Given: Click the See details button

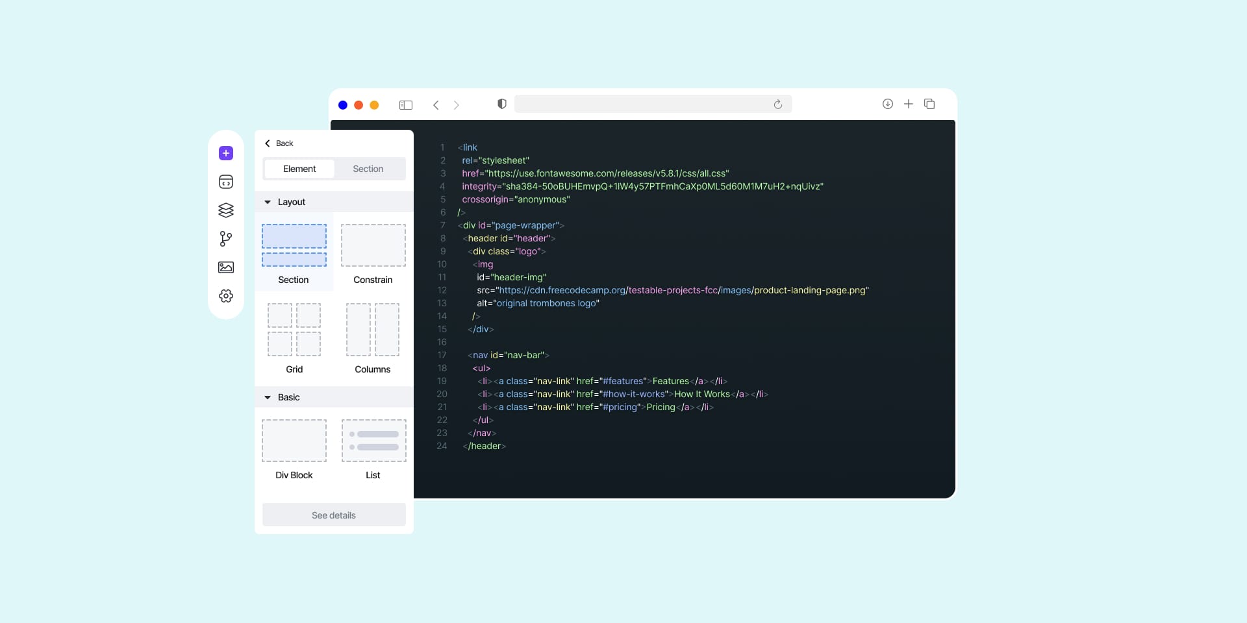Looking at the screenshot, I should pyautogui.click(x=333, y=515).
